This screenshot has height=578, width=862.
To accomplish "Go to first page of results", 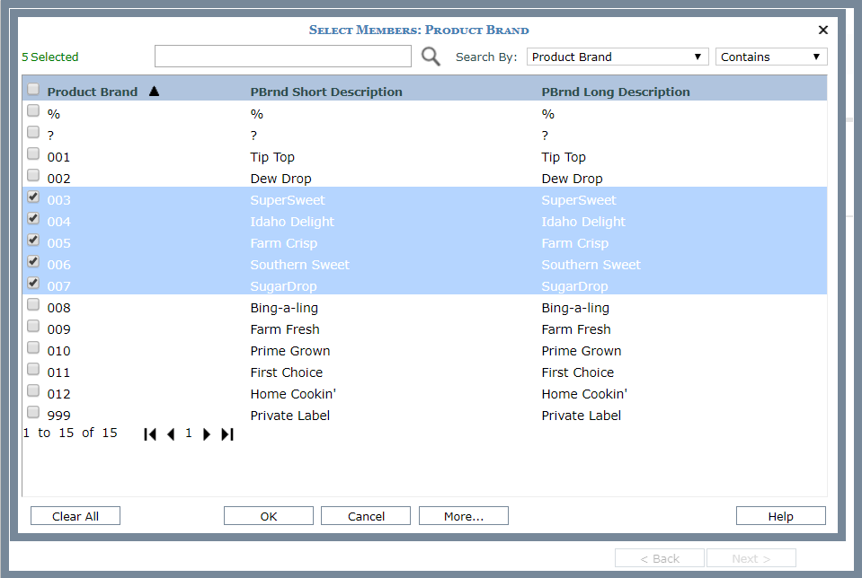I will [x=150, y=434].
